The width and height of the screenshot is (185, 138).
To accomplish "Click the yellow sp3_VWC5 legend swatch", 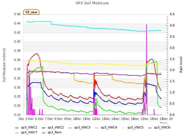I will (123, 128).
